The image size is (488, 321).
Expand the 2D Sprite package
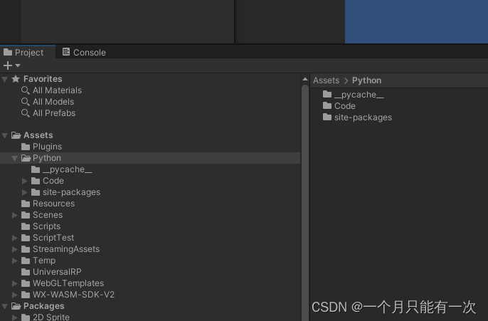pyautogui.click(x=15, y=317)
